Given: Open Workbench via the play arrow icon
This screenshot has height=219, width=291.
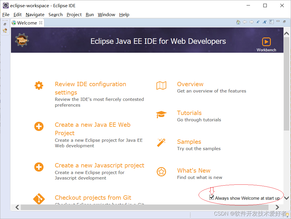Looking at the screenshot, I should (266, 42).
